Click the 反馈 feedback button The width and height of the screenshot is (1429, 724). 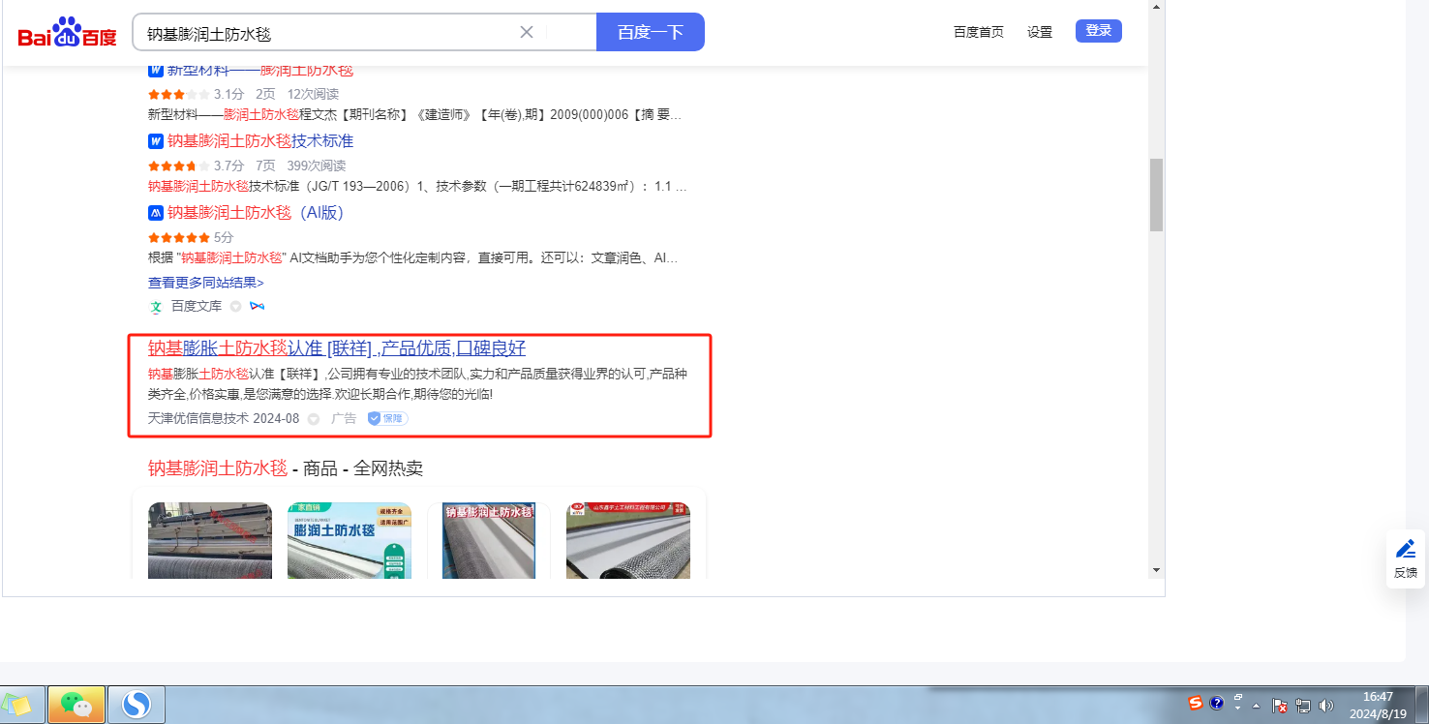click(1406, 559)
